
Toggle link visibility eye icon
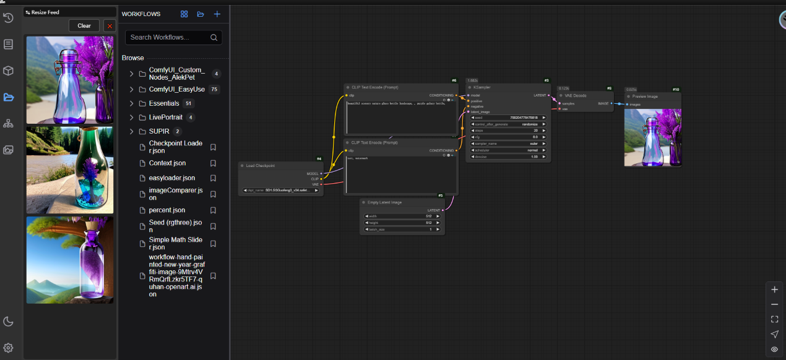[x=774, y=349]
